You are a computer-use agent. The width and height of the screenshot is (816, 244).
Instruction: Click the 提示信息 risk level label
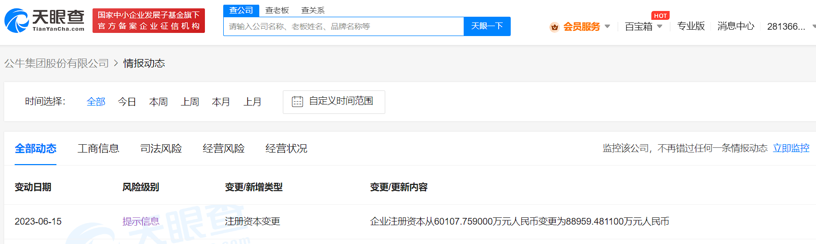tap(141, 222)
